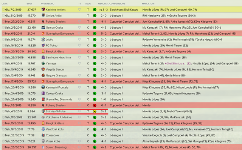Image resolution: width=242 pixels, height=150 pixels.
Task: Click the Kawasaki Frontale club crest
Action: pyautogui.click(x=43, y=87)
